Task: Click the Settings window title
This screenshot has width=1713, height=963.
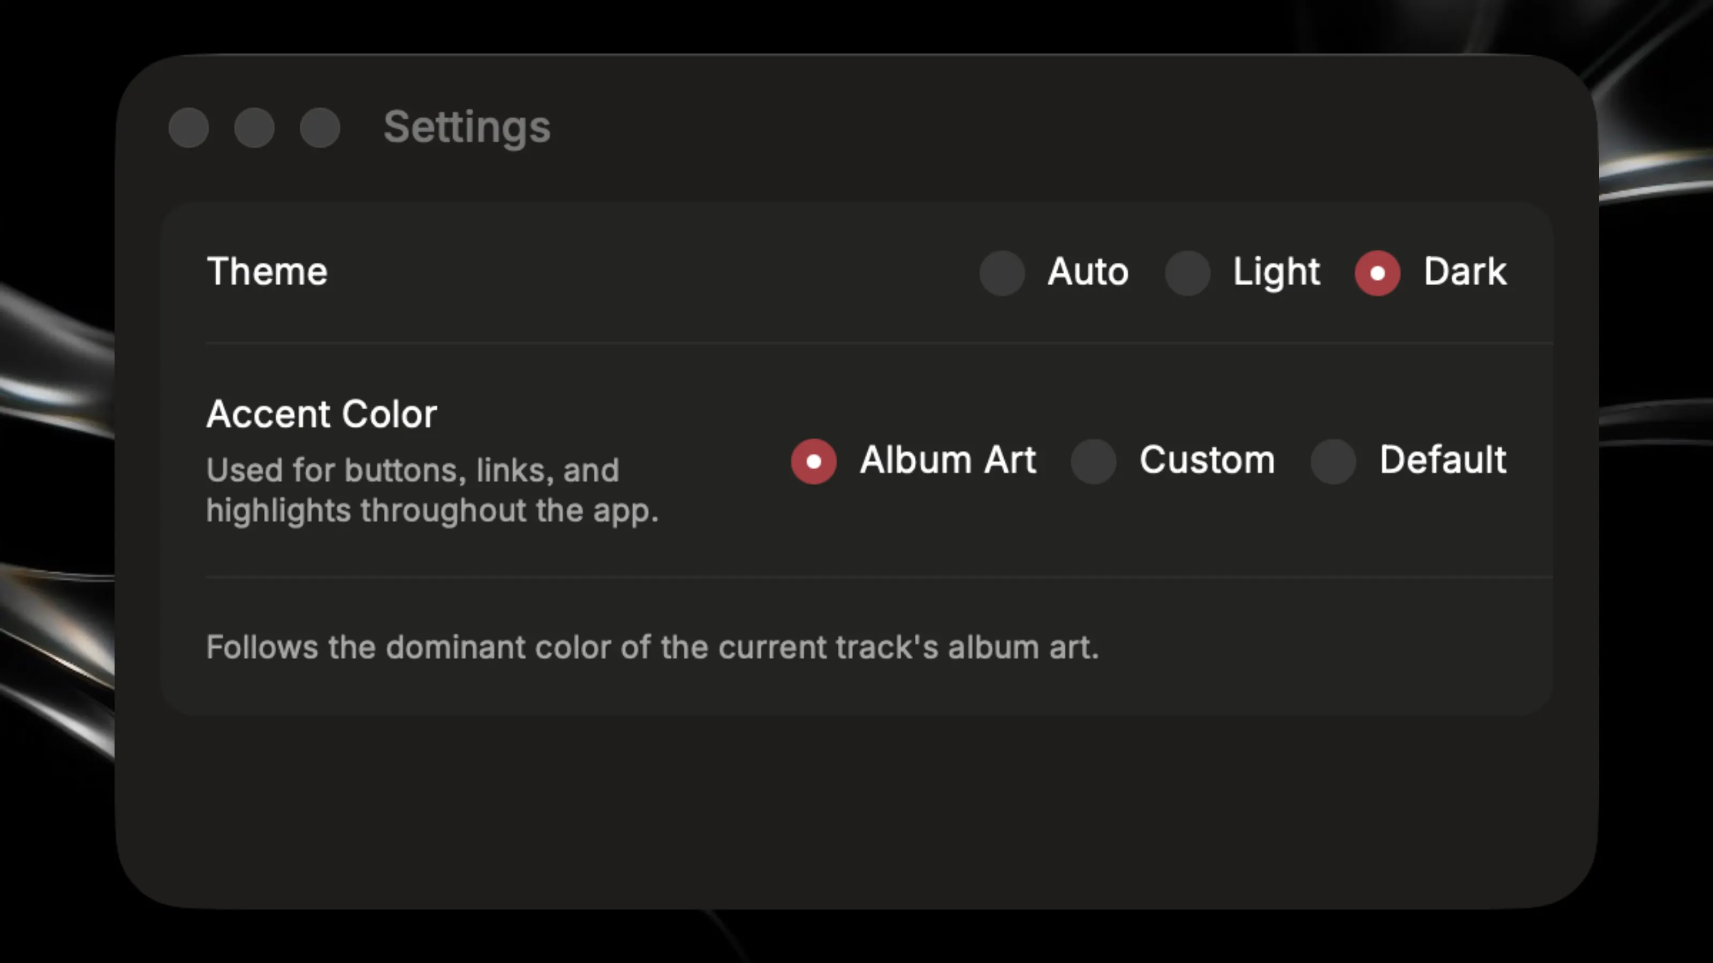Action: point(467,128)
